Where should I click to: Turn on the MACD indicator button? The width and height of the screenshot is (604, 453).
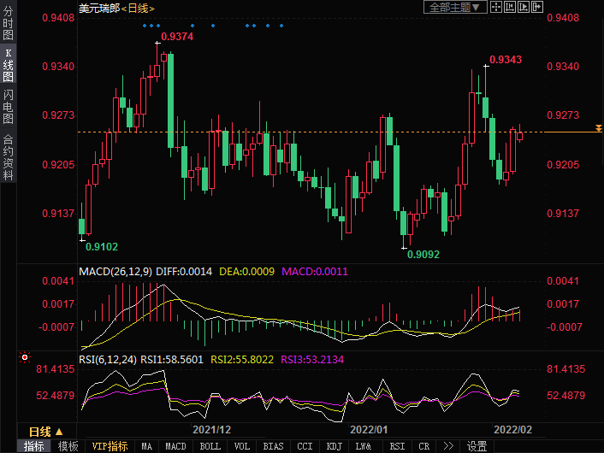pyautogui.click(x=175, y=446)
